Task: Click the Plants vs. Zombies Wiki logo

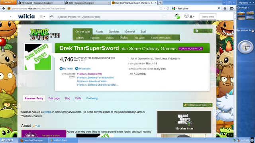Action: point(45,35)
